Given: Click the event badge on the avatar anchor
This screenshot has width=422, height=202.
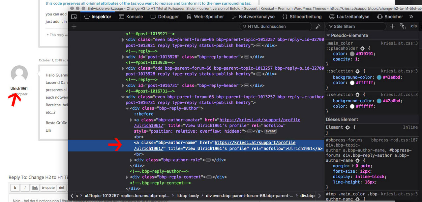Looking at the screenshot, I should (x=271, y=131).
